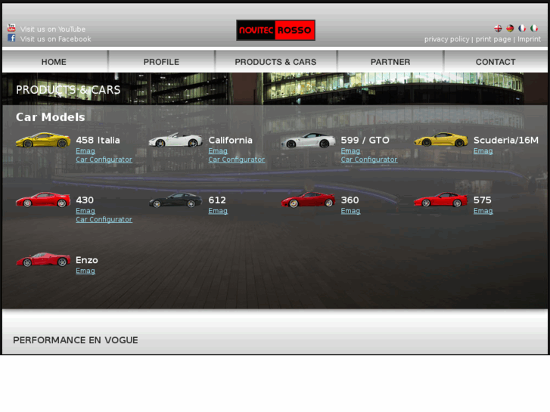
Task: Open Emag for Scuderia/16M
Action: pos(483,150)
